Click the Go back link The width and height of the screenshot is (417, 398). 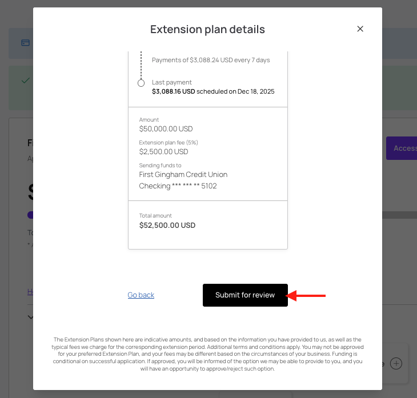[x=141, y=295]
